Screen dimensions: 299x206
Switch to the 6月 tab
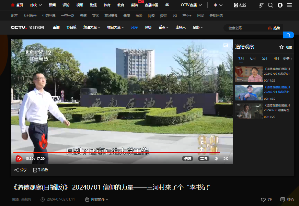(253, 59)
